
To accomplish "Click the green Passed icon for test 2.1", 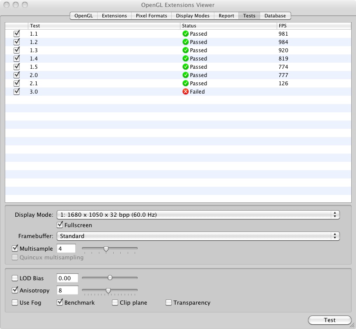I will click(x=186, y=84).
